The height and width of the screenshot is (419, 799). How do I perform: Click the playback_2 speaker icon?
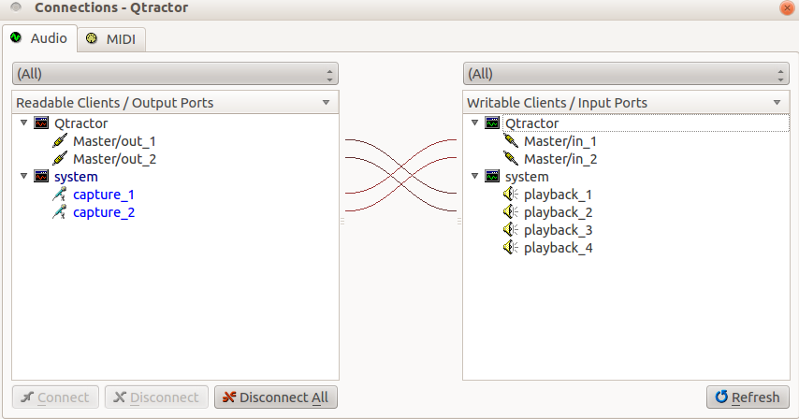(x=511, y=212)
